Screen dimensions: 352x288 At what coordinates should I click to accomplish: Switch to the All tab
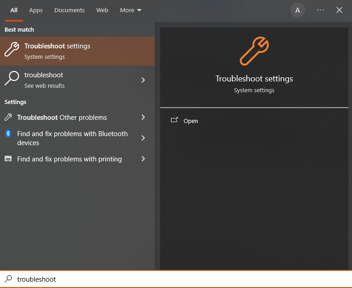14,10
